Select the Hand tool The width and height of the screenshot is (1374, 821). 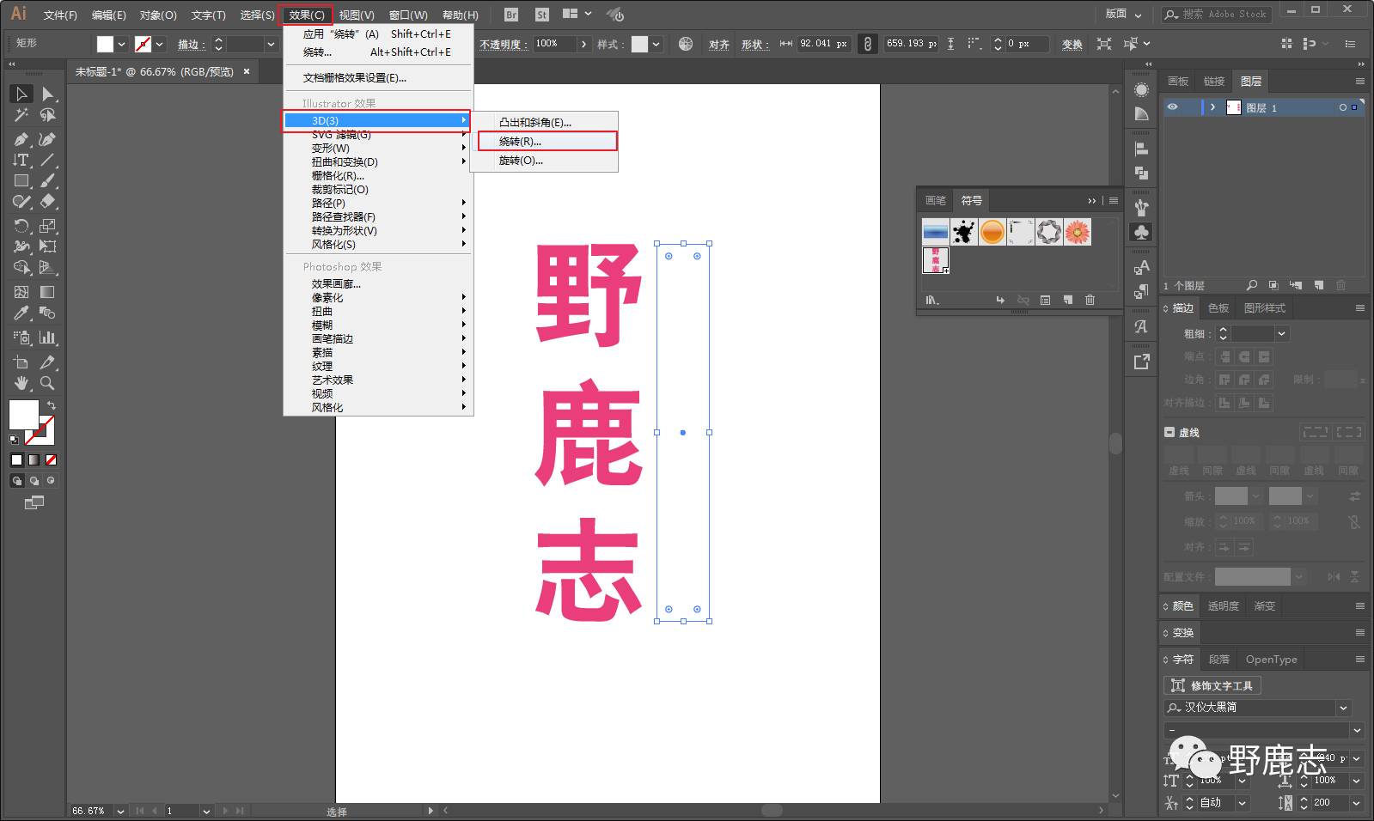(x=21, y=383)
